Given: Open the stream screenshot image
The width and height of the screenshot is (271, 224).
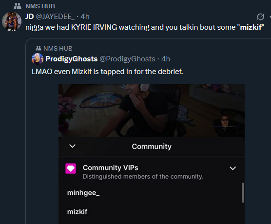Looking at the screenshot, I should [152, 111].
